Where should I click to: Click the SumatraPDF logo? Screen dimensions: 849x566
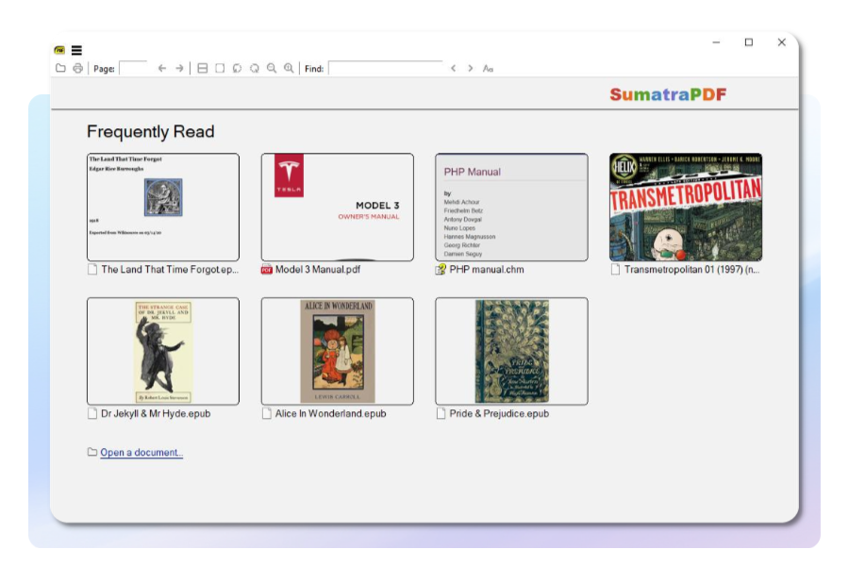tap(668, 94)
